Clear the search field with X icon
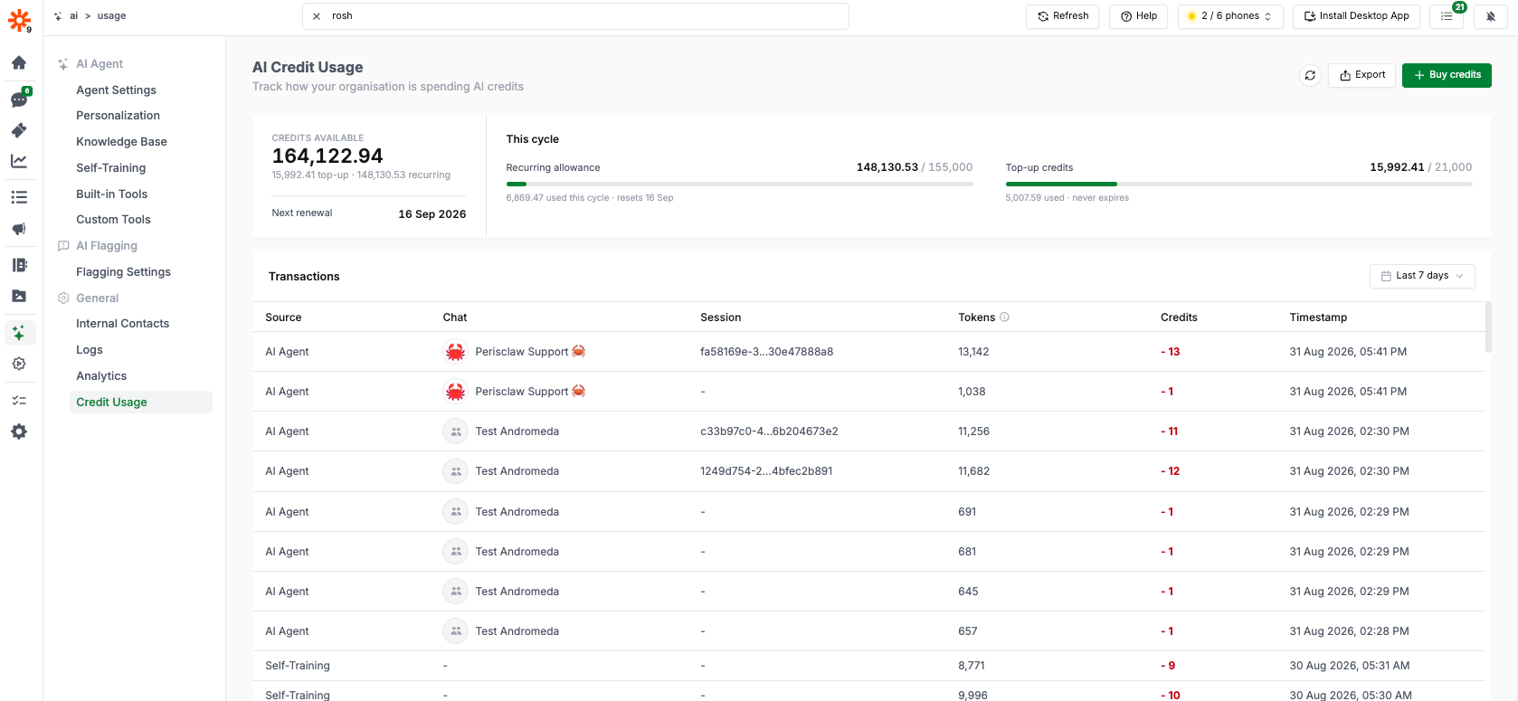Screen dimensions: 1518x701 click(x=317, y=16)
